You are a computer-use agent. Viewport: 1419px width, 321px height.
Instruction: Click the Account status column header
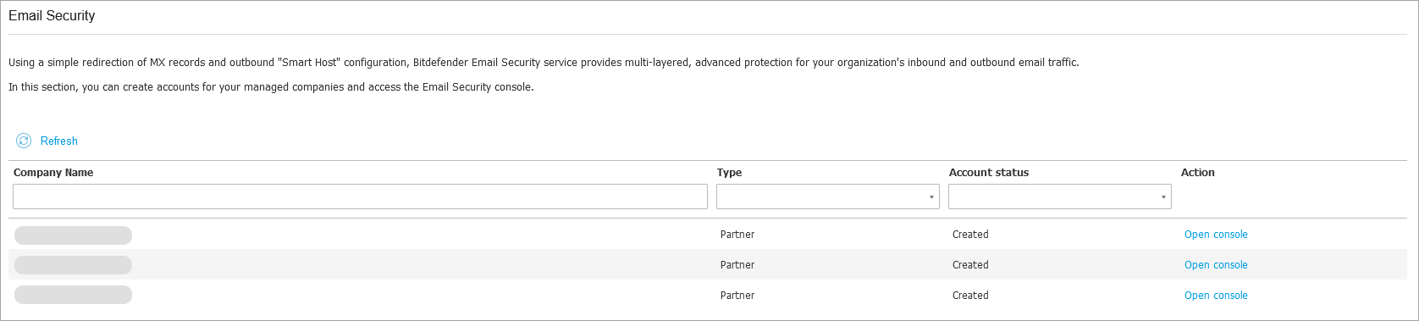coord(989,173)
